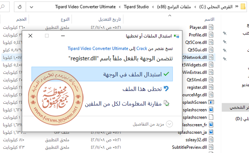Click the refresh icon beside address bar
Image resolution: width=249 pixels, height=153 pixels.
tap(20, 7)
